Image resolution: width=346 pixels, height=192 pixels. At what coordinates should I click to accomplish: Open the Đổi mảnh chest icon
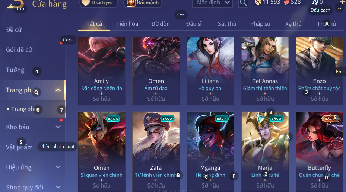tap(131, 3)
